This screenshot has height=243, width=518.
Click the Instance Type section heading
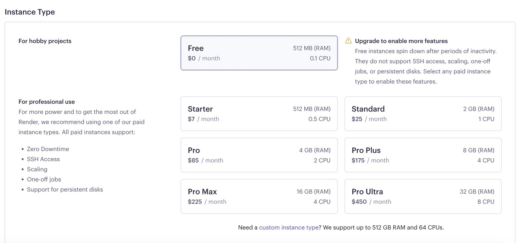pos(30,12)
